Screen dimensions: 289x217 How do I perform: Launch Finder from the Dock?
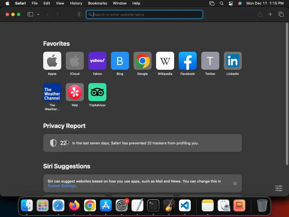[27, 205]
